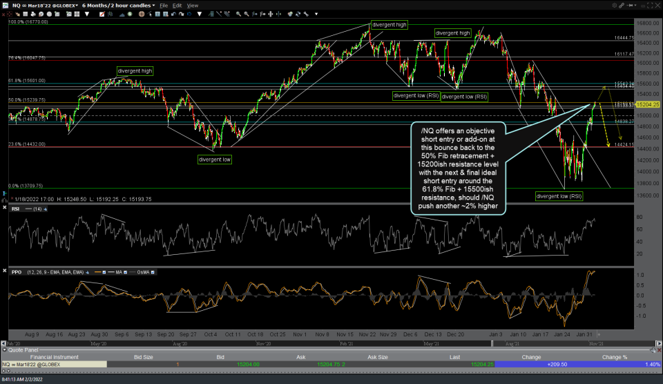
Task: Click the timeline scrollbar right arrow
Action: click(x=658, y=343)
